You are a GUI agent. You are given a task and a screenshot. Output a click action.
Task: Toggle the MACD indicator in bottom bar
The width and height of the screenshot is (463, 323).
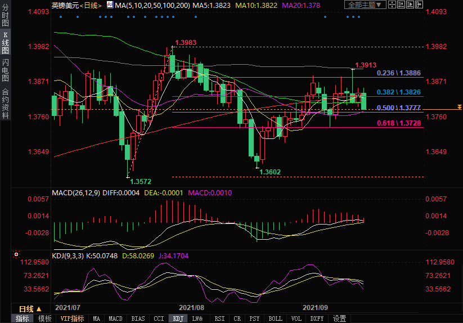click(115, 318)
